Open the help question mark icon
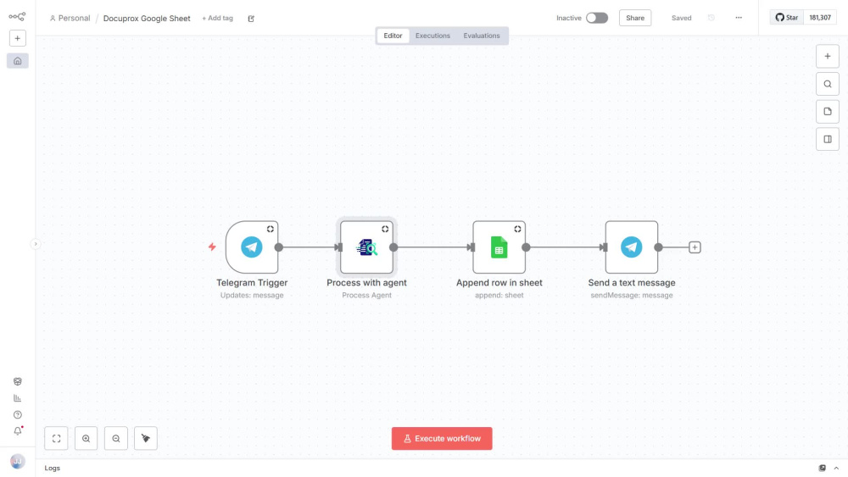Viewport: 848px width, 477px height. pos(17,415)
